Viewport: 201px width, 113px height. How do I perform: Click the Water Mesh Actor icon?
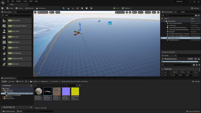coord(4,64)
